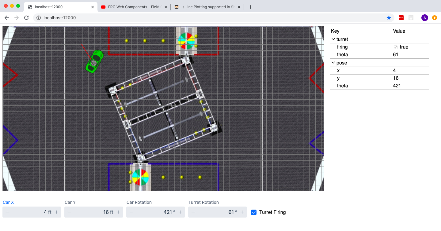Increase Turret Rotation with plus
Viewport: 441px width, 231px height.
coord(242,212)
